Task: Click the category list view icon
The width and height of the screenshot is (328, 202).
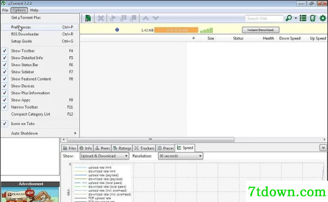Action: 303,19
